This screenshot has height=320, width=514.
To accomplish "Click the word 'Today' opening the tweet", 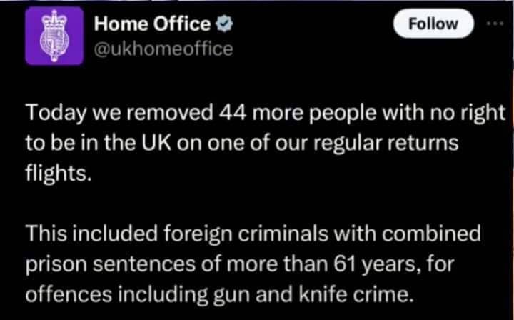I will pyautogui.click(x=51, y=114).
